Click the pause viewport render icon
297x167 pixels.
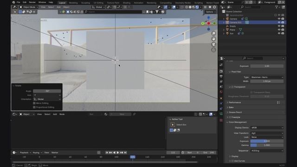[x=205, y=7]
